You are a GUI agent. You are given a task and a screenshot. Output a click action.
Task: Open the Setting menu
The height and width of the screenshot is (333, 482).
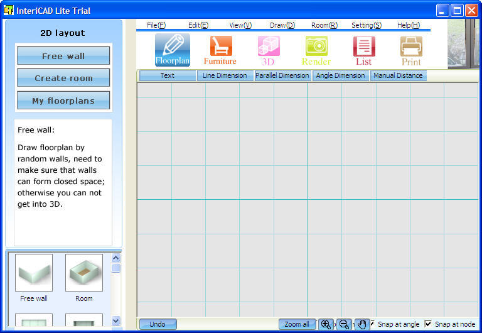[366, 25]
